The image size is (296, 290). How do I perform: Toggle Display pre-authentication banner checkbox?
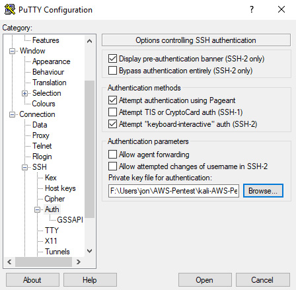click(x=112, y=59)
